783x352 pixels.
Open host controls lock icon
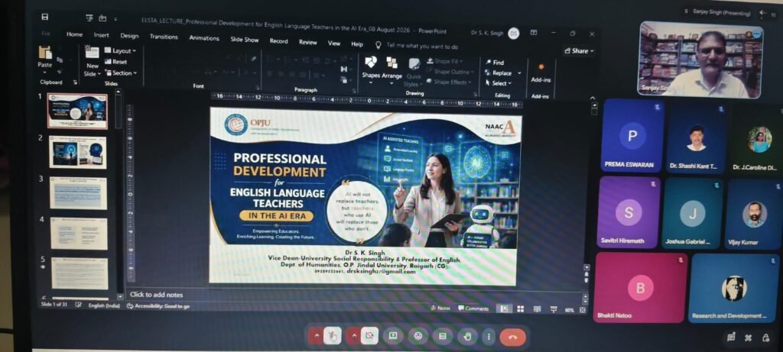click(x=765, y=338)
